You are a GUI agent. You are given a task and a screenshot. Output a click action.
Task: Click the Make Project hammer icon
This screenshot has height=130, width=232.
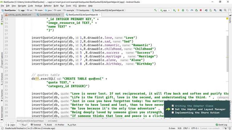[x=156, y=10]
